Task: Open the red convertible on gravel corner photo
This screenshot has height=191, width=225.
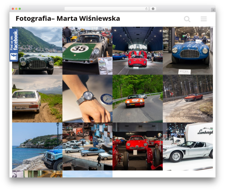Action: click(188, 98)
